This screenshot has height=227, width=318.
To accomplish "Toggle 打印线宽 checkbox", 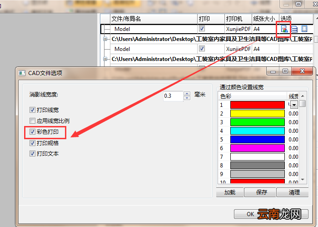I will click(x=32, y=110).
